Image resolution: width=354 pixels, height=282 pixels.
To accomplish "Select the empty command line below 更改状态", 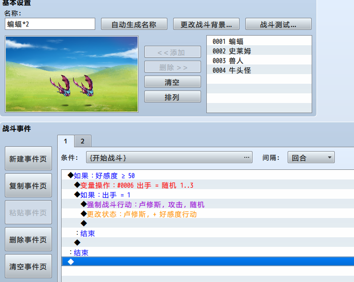I will [x=208, y=223].
